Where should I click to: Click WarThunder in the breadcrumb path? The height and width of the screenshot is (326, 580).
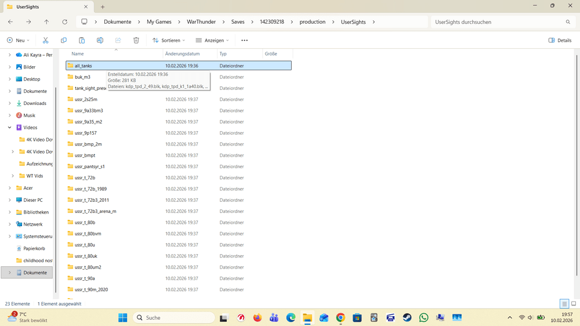201,22
